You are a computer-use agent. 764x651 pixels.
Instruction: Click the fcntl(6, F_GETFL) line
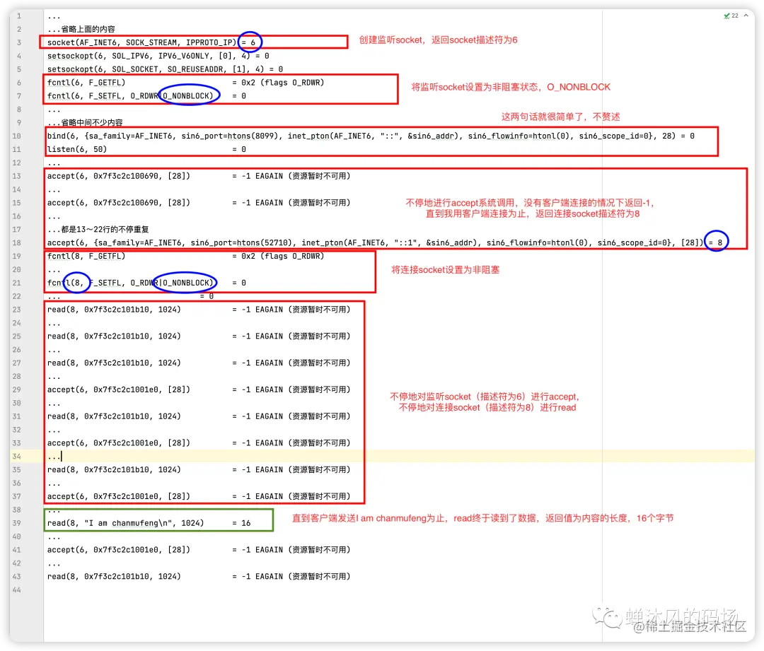[x=185, y=83]
